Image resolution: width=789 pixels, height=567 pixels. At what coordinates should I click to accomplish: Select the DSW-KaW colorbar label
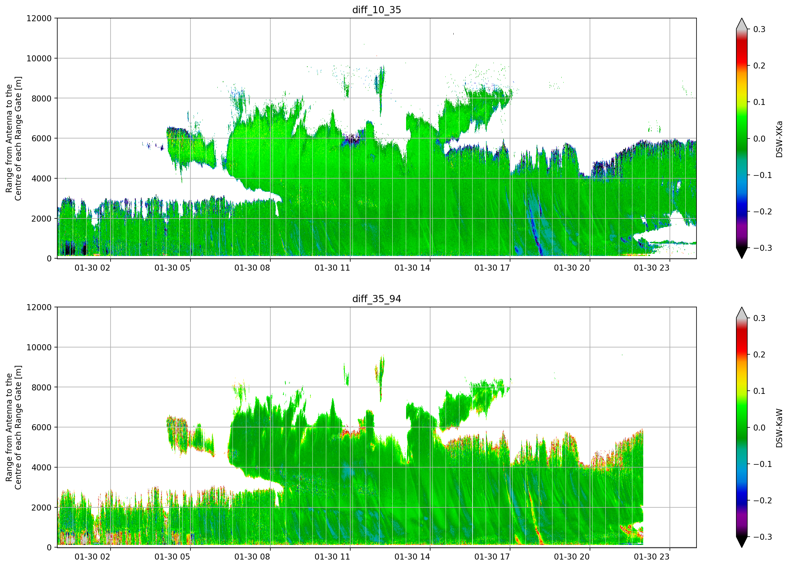click(779, 428)
